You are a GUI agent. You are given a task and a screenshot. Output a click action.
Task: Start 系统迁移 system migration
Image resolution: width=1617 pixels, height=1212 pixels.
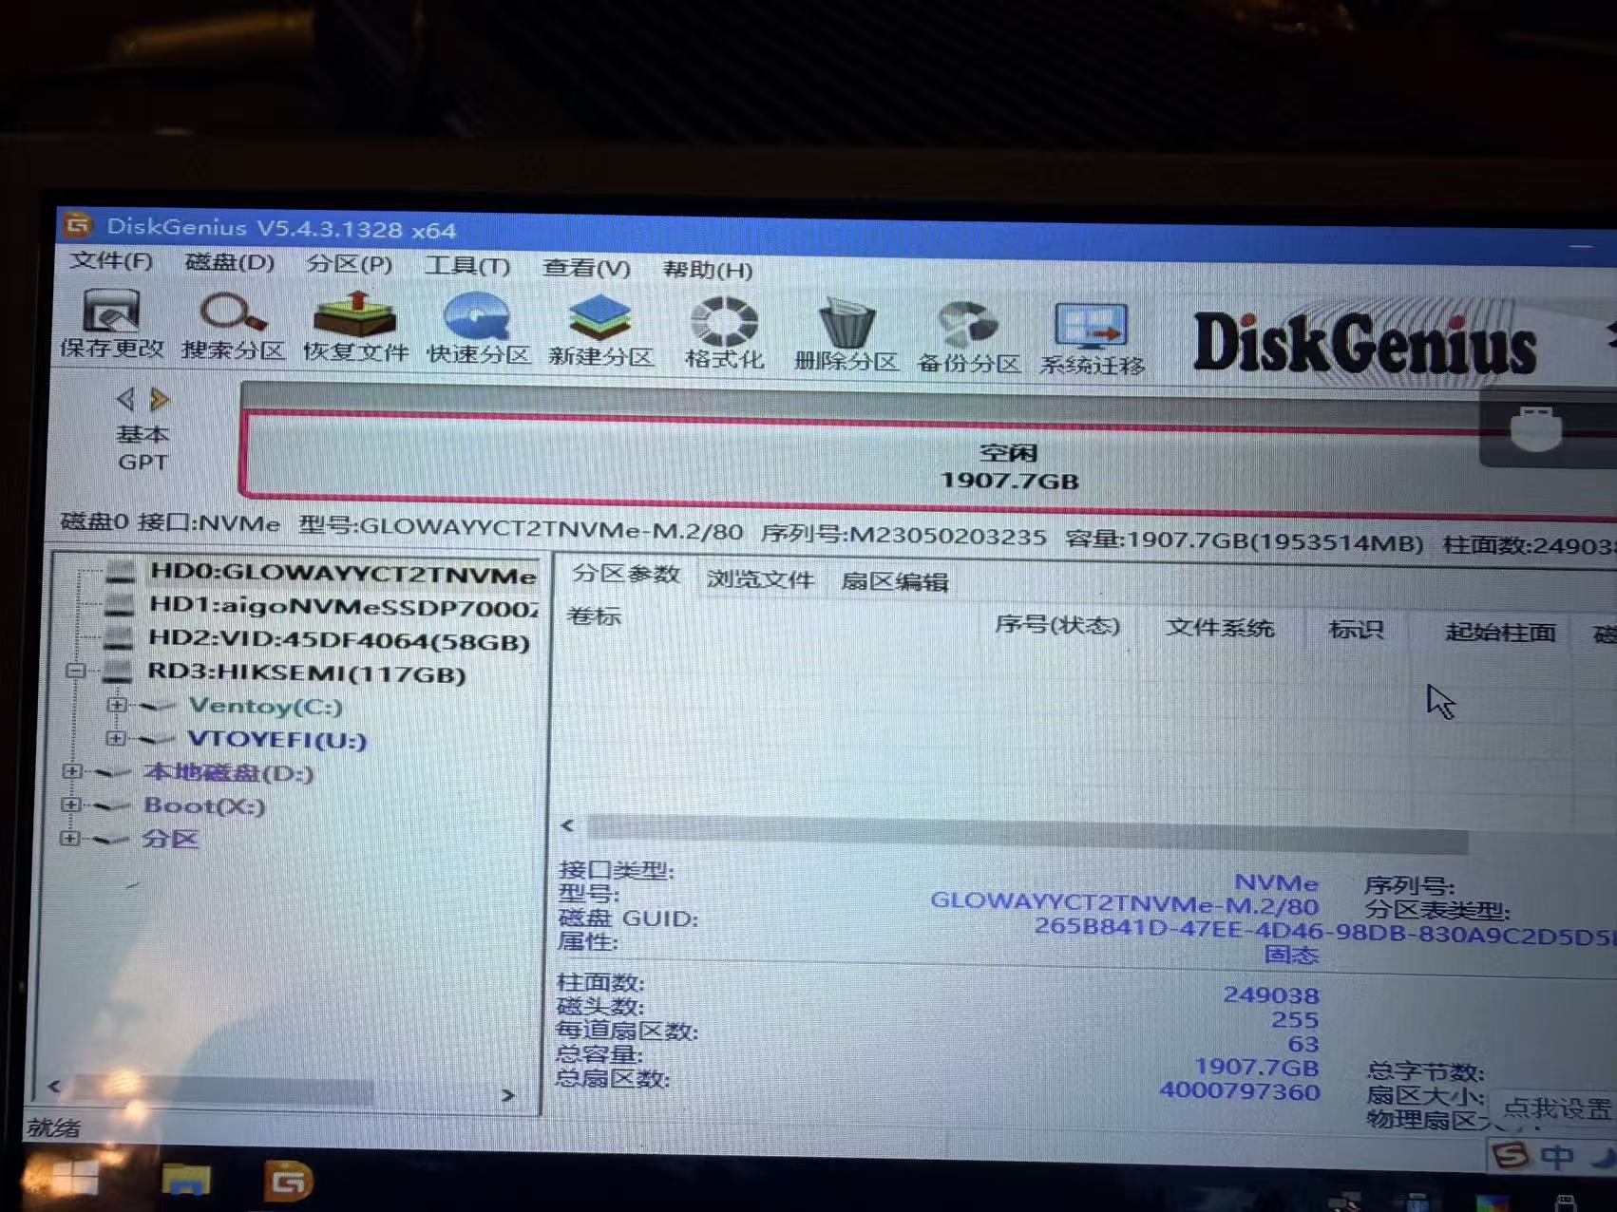(x=1092, y=339)
